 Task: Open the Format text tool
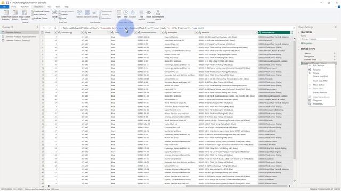point(54,14)
